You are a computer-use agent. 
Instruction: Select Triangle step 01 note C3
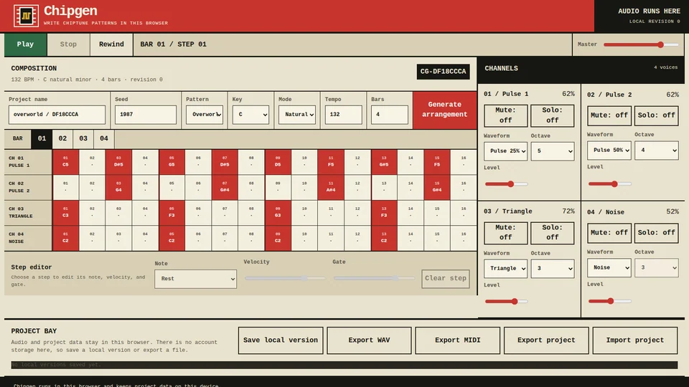pos(65,212)
